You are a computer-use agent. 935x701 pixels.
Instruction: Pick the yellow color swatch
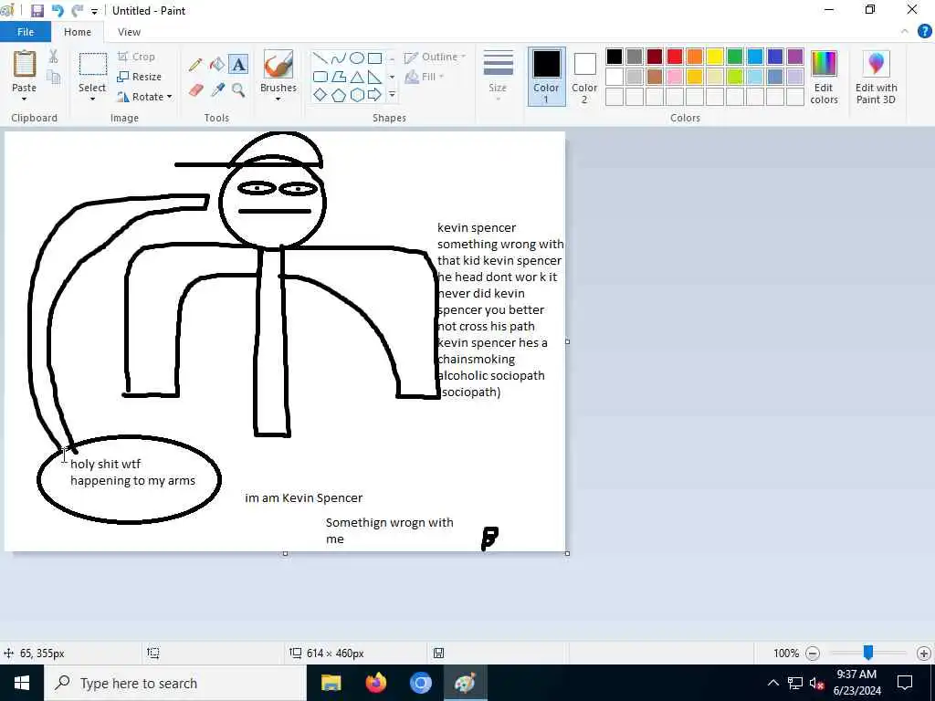click(715, 57)
